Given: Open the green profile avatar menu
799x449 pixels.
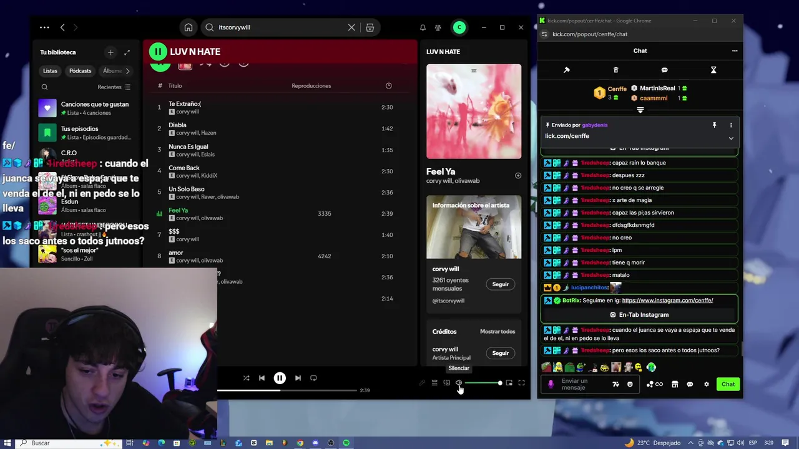Looking at the screenshot, I should pos(459,27).
